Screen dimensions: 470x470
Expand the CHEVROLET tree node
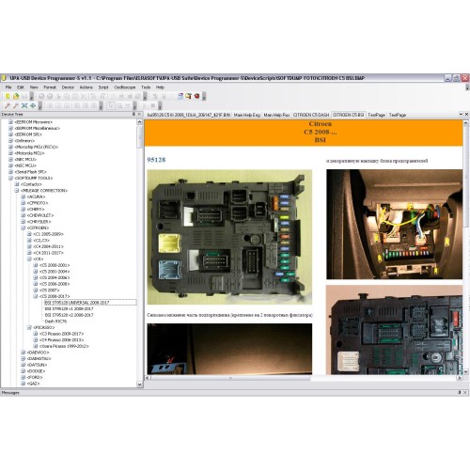coord(23,215)
